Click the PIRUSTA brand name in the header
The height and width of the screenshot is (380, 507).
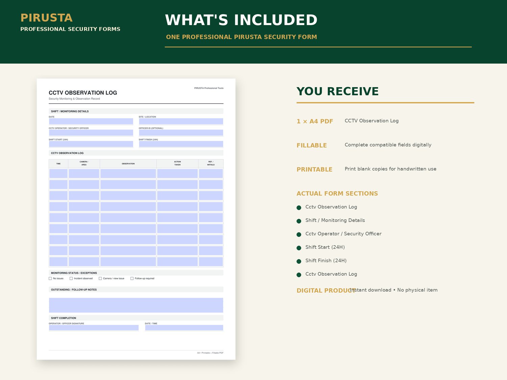pos(47,18)
